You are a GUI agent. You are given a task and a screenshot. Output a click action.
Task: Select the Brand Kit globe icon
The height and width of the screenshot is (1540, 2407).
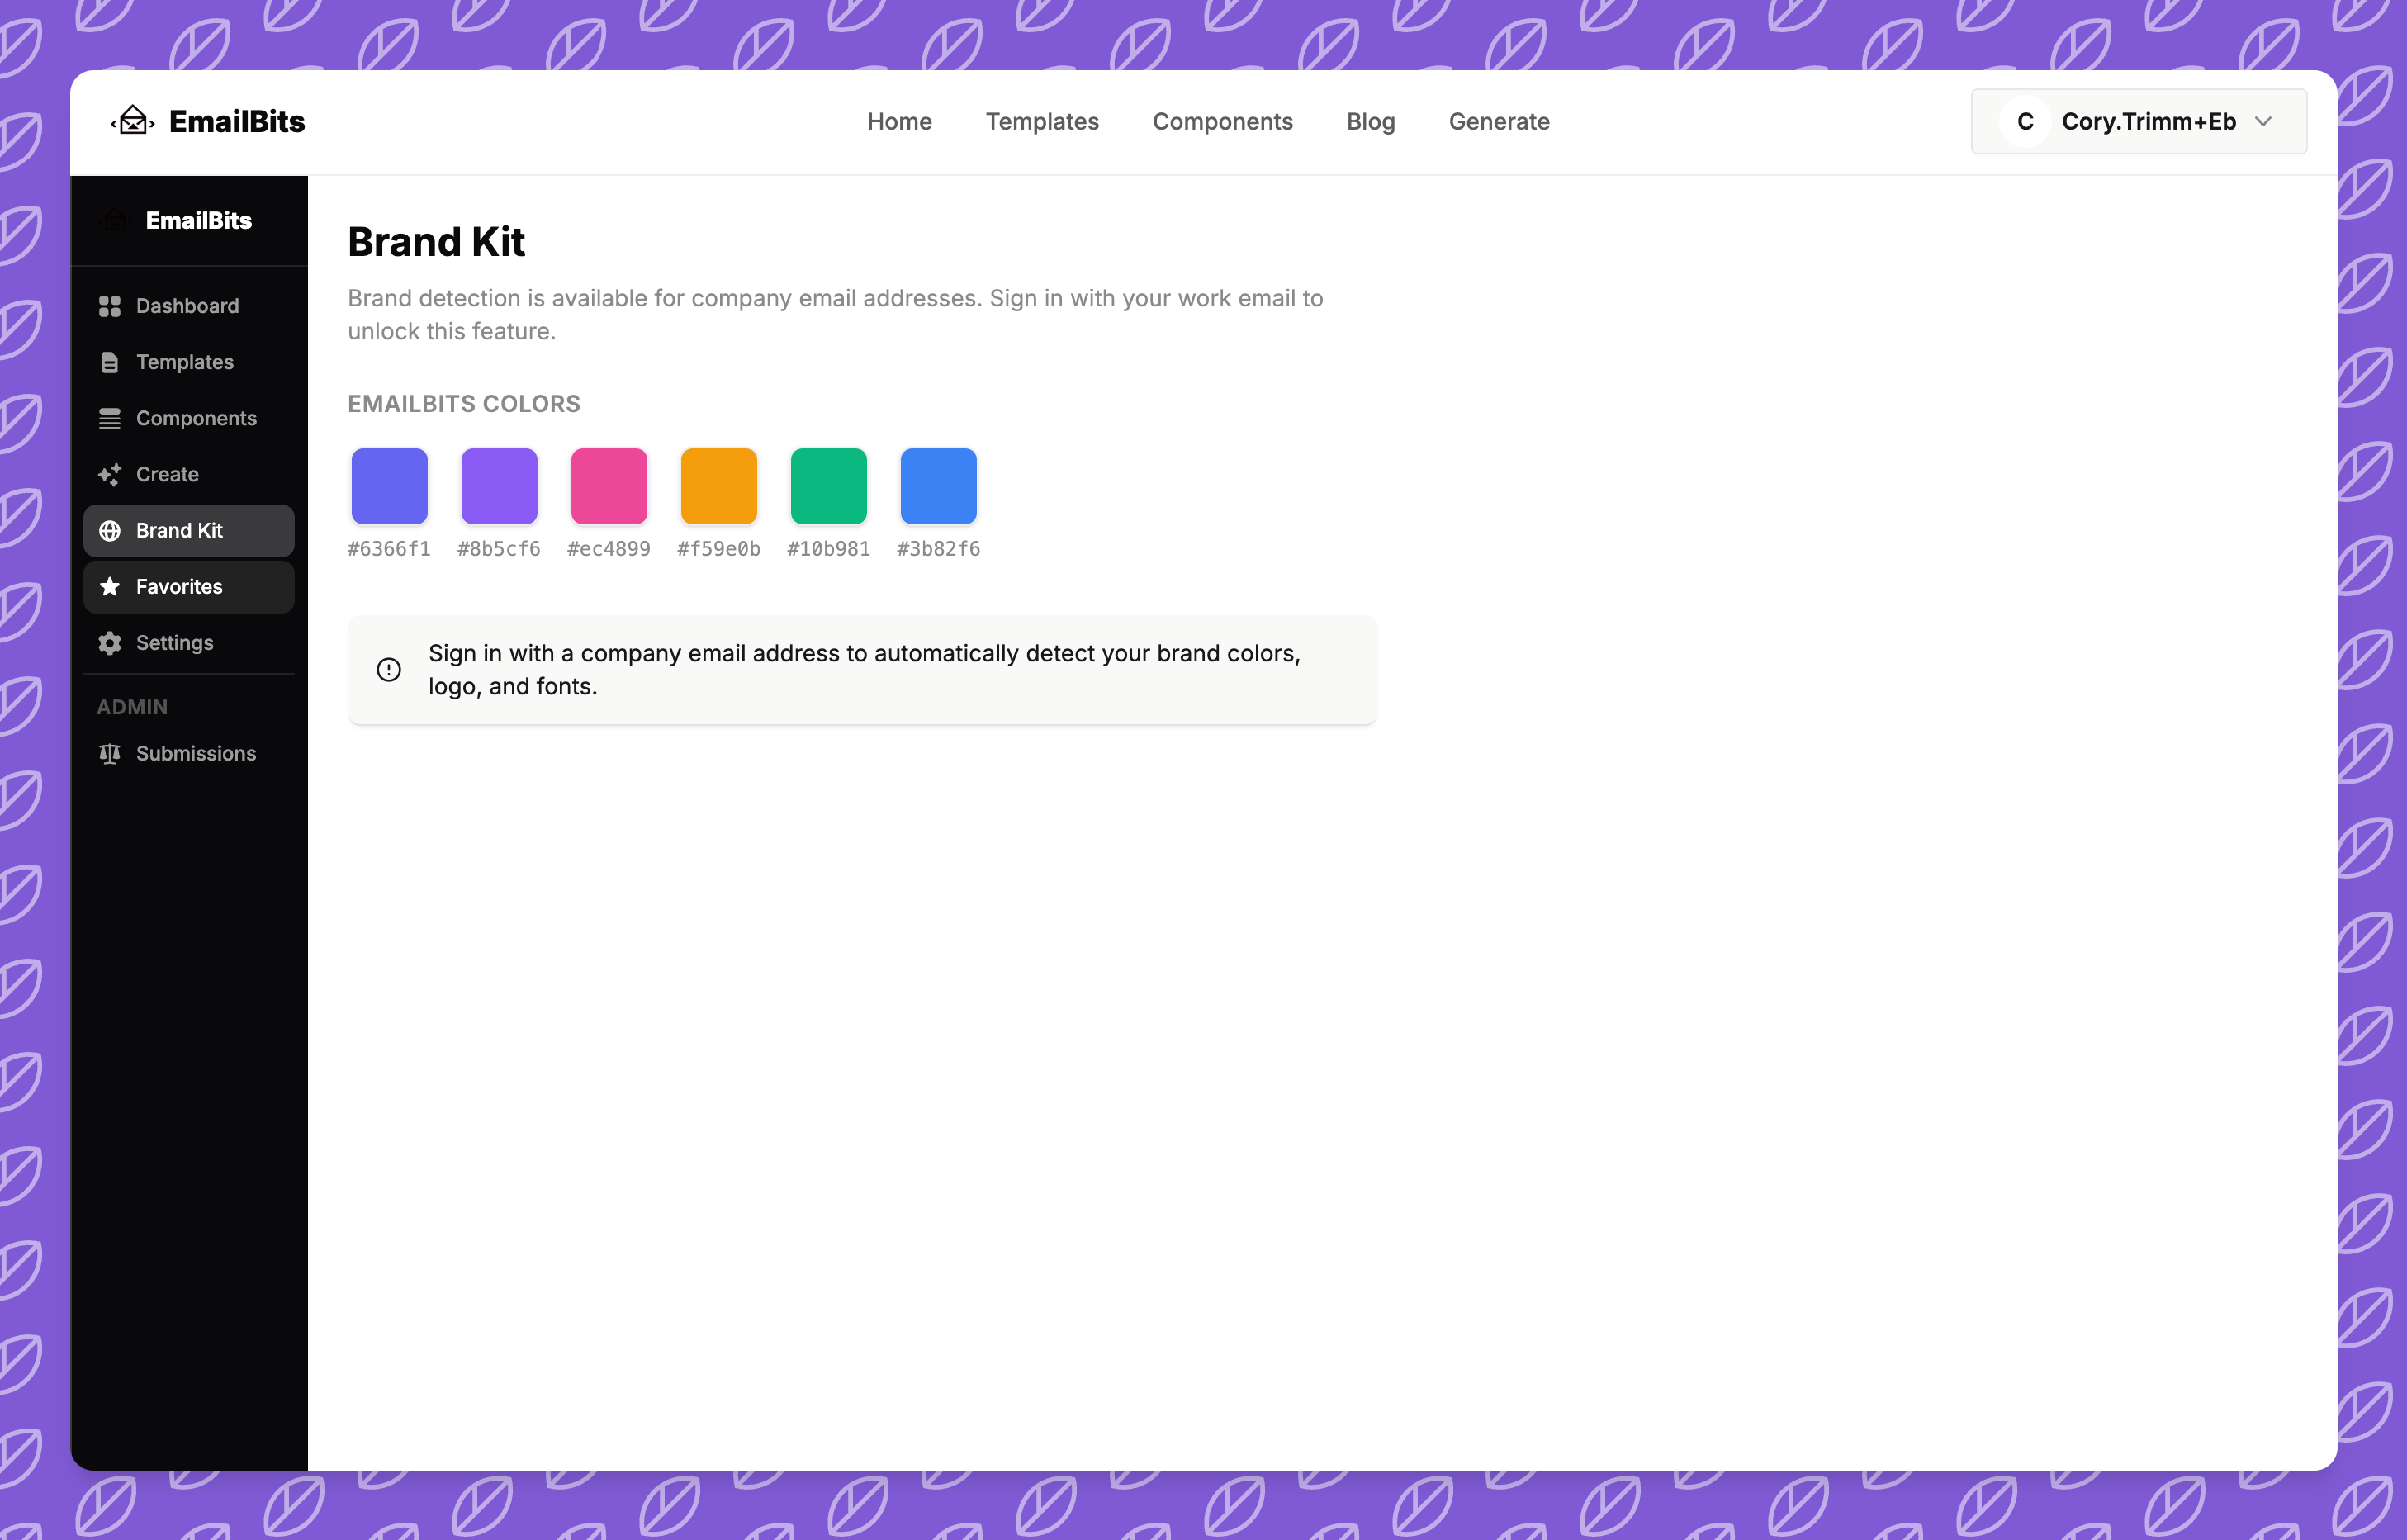(x=110, y=530)
